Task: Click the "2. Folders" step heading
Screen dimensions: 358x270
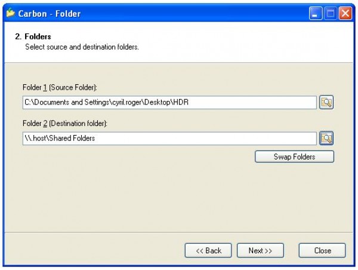Action: pyautogui.click(x=33, y=36)
